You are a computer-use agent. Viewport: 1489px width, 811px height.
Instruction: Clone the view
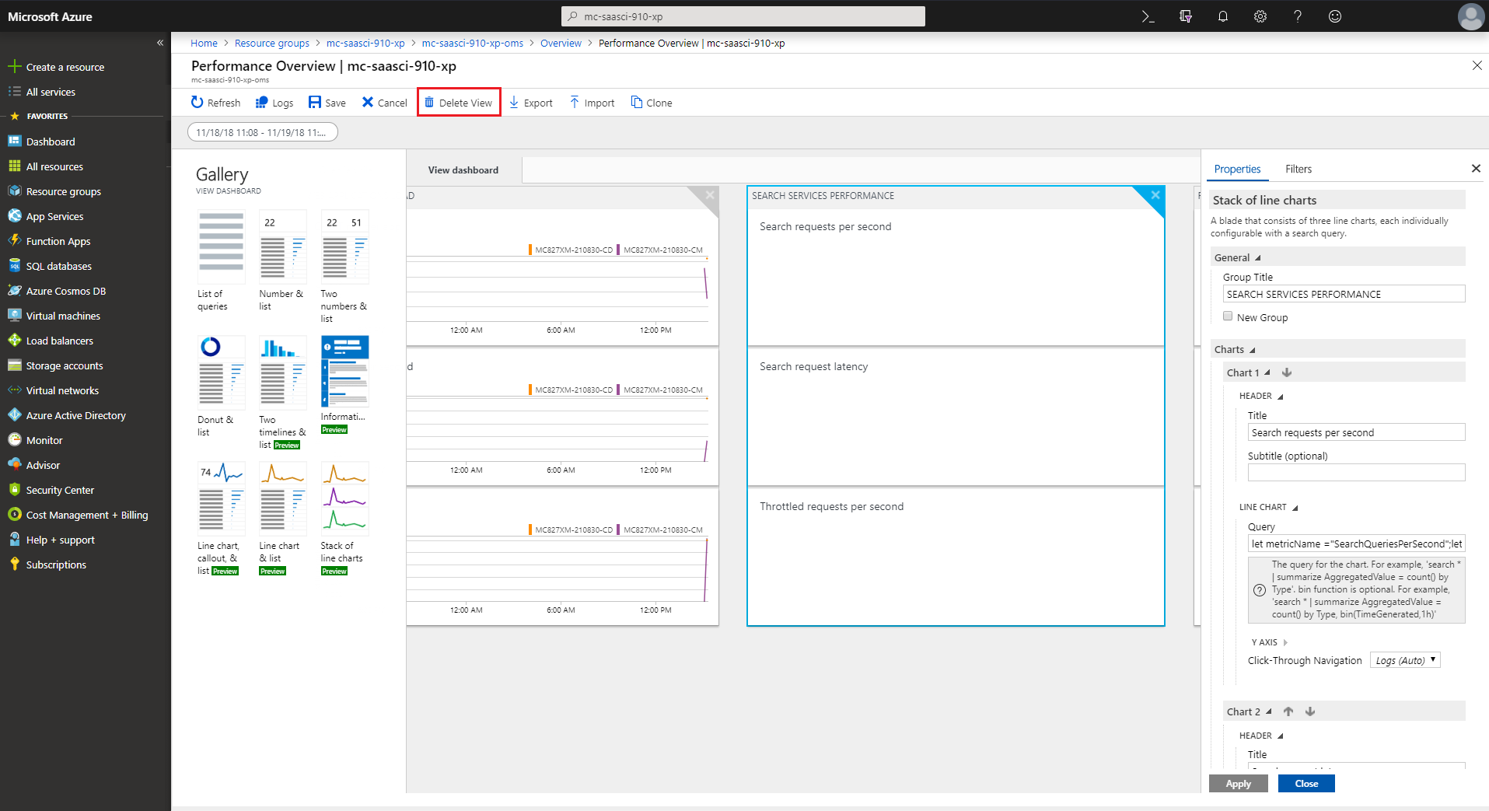tap(652, 103)
